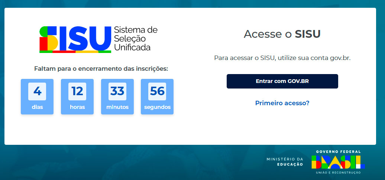Click the minutos countdown box
The image size is (385, 180).
(117, 97)
